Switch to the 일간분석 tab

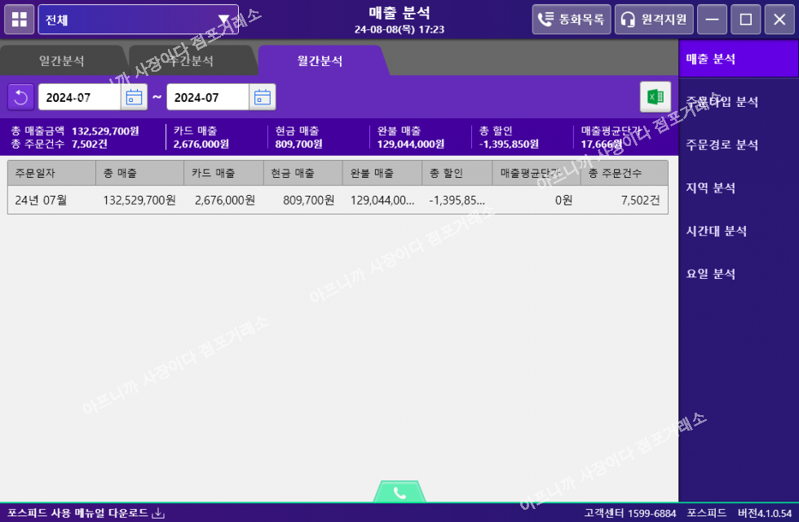(x=61, y=61)
